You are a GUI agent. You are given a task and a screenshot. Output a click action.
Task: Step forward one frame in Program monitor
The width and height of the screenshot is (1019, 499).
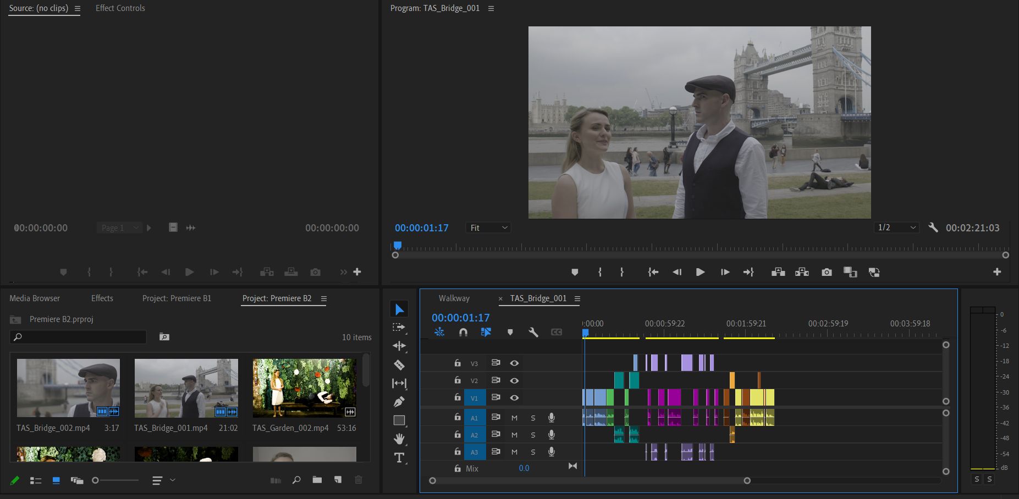coord(725,272)
